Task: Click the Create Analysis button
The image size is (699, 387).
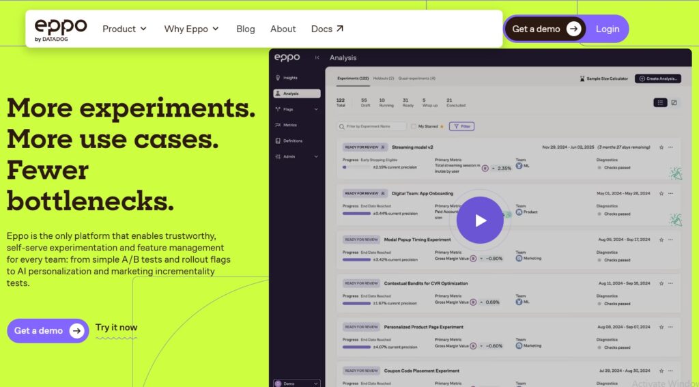Action: point(658,78)
